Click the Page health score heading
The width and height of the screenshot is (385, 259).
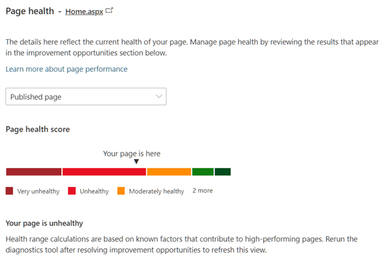point(38,129)
